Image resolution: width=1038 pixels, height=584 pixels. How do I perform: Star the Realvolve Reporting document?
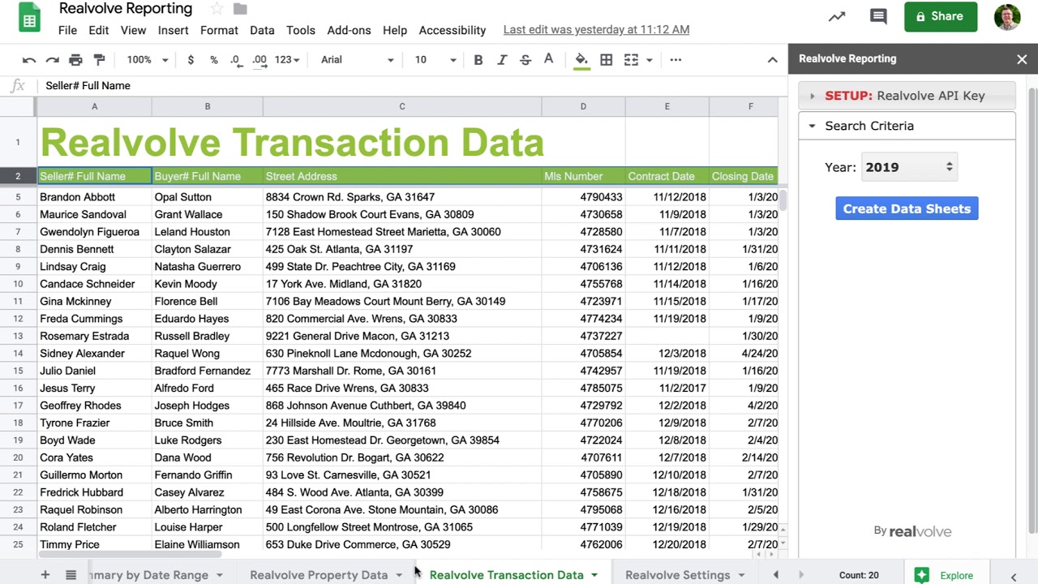(x=217, y=9)
